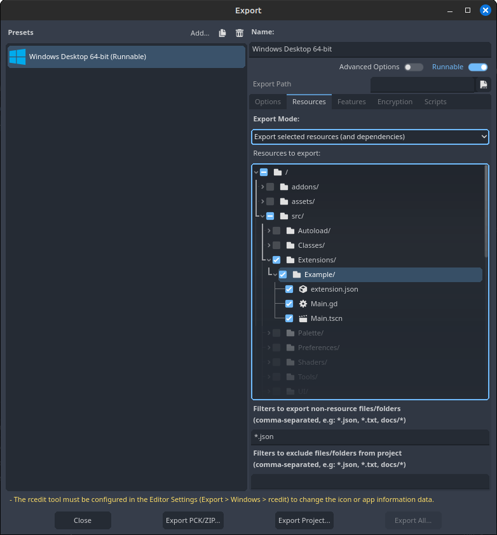This screenshot has width=497, height=535.
Task: Expand the addons folder arrow
Action: click(x=262, y=187)
